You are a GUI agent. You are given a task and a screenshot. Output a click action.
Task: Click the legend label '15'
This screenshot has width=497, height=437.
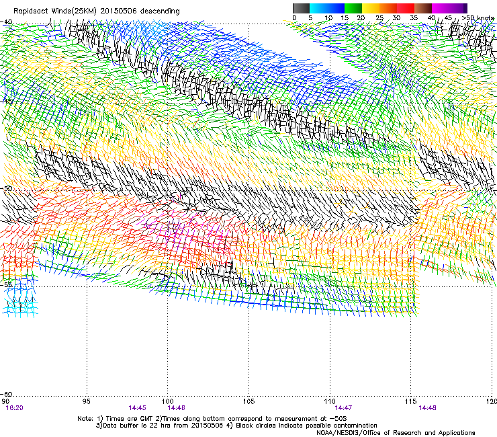(345, 18)
